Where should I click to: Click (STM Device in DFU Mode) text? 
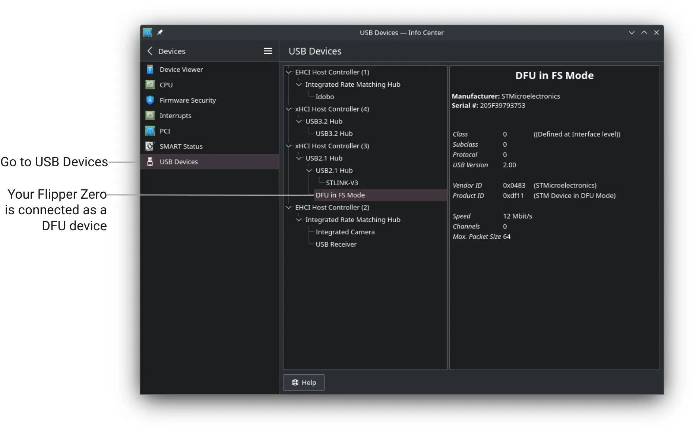(x=574, y=196)
